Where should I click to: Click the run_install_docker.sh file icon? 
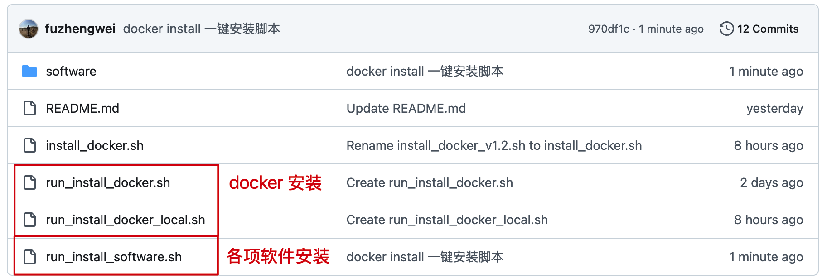(30, 183)
